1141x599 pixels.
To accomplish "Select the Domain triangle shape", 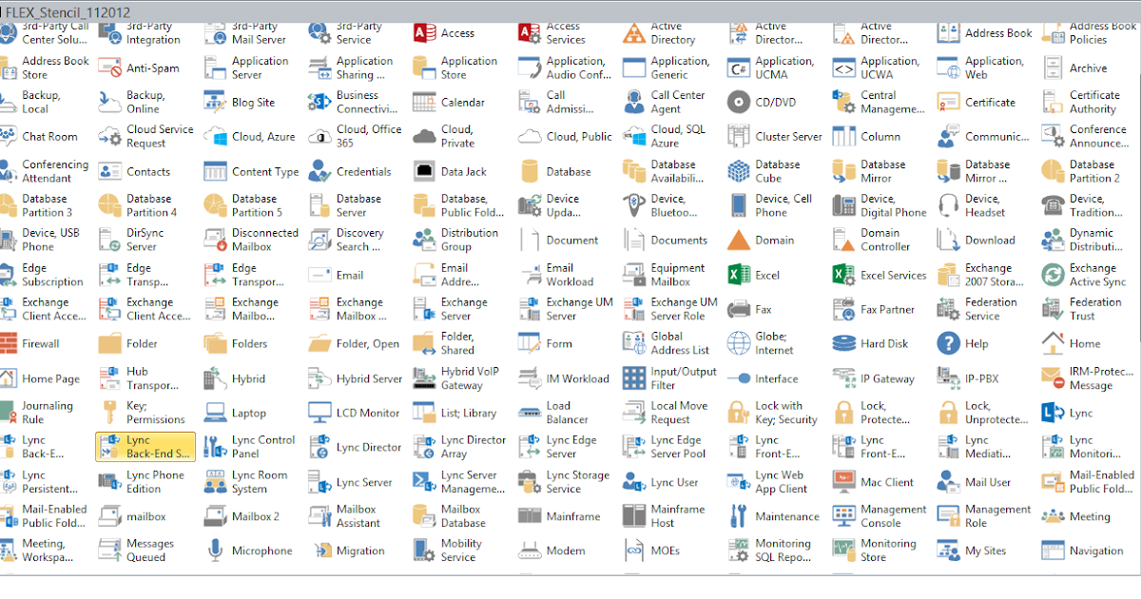I will point(762,240).
